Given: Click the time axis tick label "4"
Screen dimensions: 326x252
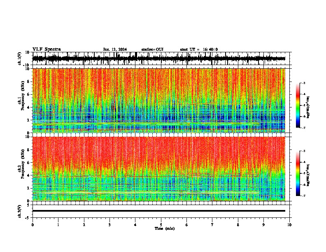Looking at the screenshot, I should click(x=135, y=225).
